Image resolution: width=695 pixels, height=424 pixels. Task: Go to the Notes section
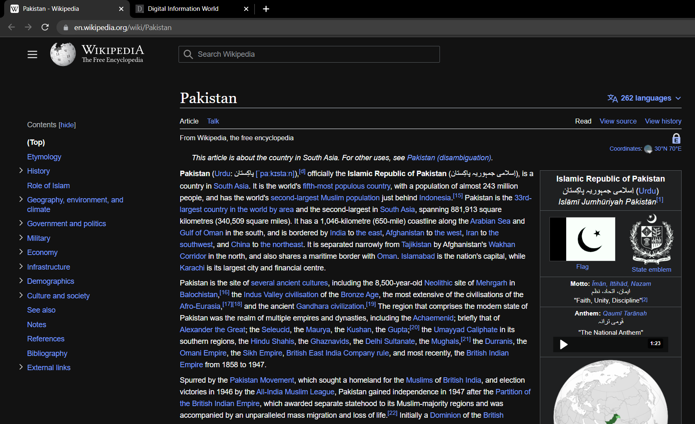tap(37, 325)
